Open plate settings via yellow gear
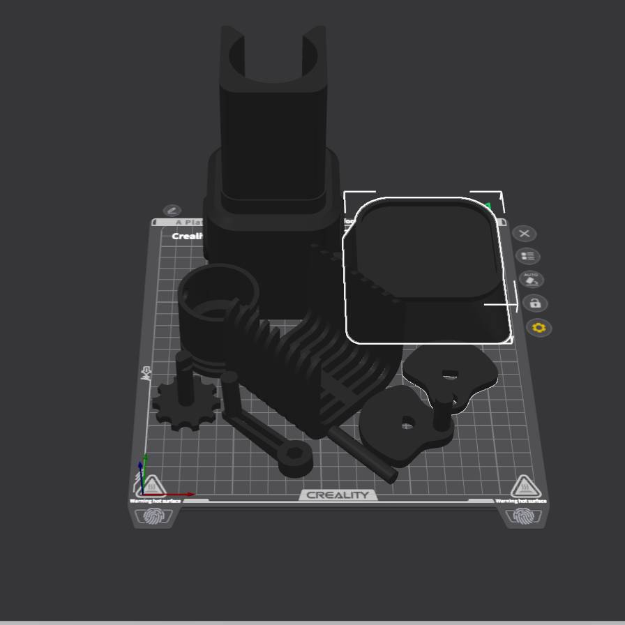Screen dimensions: 625x625 point(539,327)
